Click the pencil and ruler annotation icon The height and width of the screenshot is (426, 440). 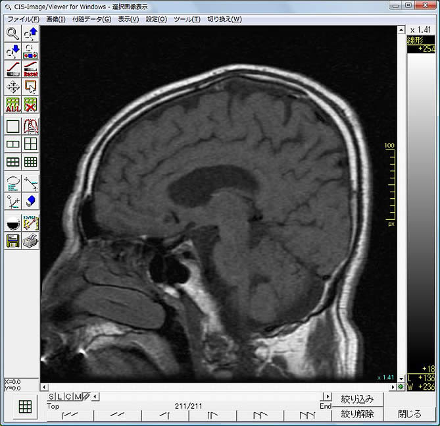click(x=31, y=223)
